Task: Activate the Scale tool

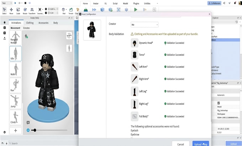Action: pyautogui.click(x=18, y=11)
